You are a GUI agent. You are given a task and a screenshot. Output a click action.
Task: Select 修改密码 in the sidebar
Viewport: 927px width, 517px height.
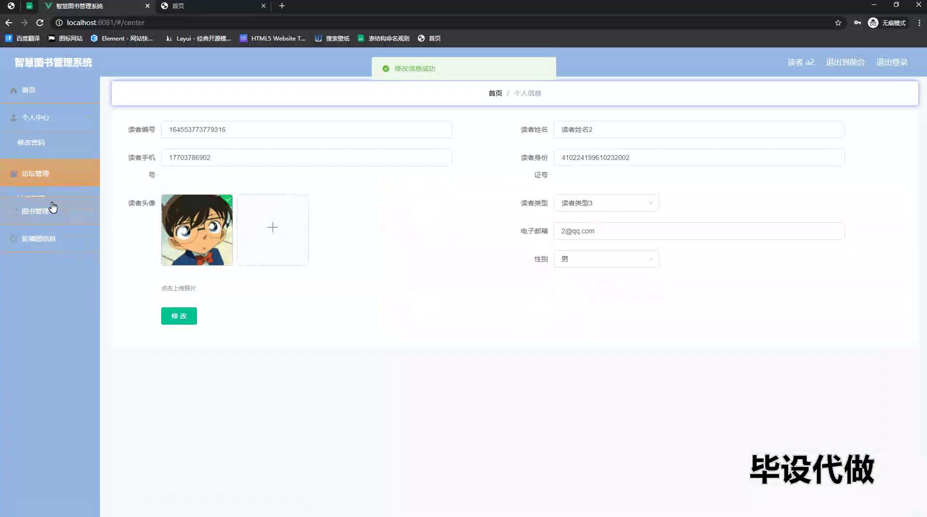point(31,143)
